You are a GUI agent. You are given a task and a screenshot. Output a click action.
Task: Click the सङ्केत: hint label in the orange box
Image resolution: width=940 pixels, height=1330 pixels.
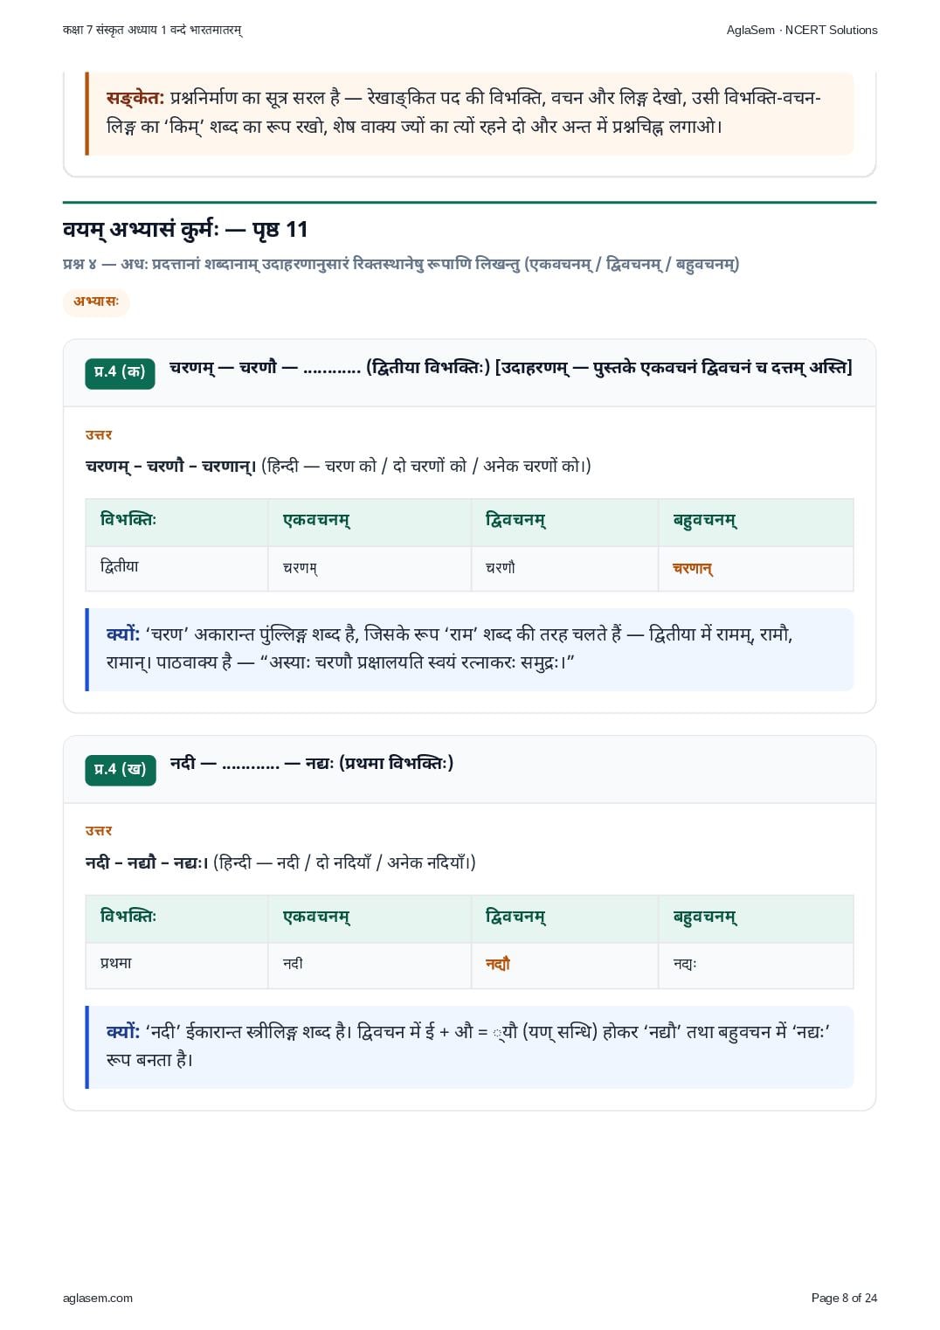135,98
